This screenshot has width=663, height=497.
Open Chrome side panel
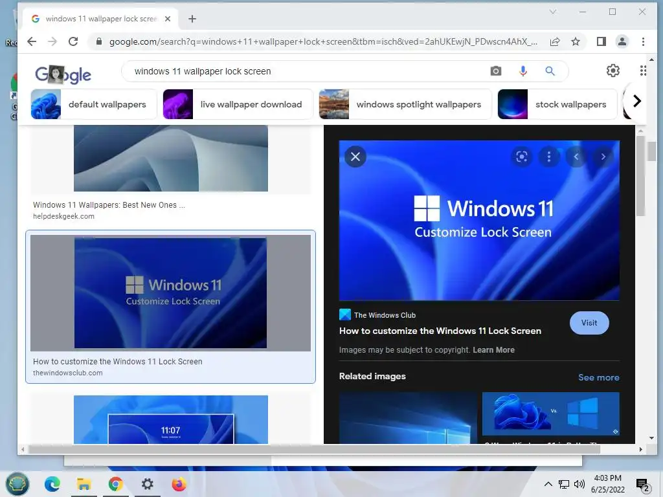point(601,41)
